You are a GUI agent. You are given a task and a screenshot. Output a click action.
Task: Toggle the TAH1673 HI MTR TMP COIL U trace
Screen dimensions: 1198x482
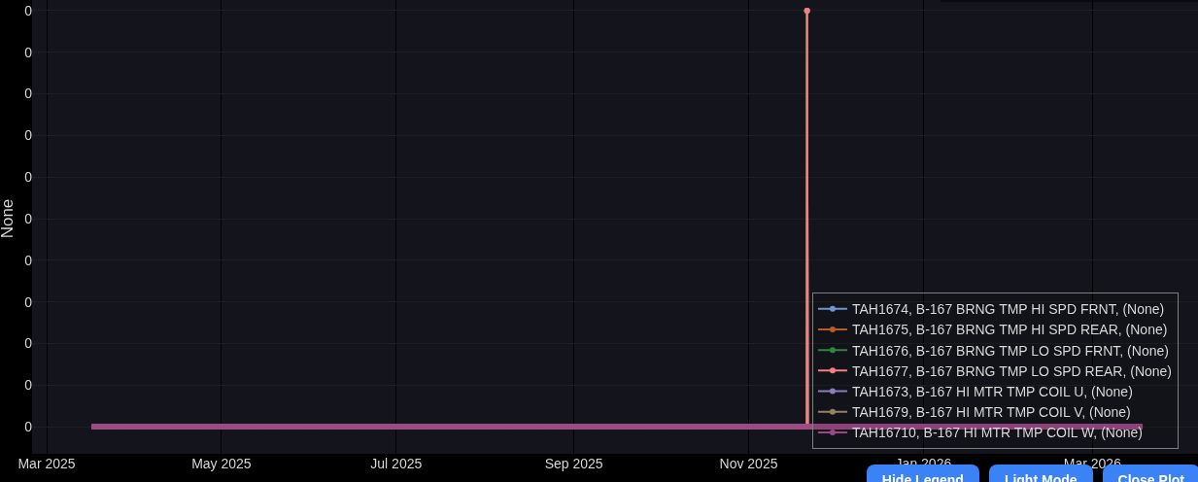[991, 392]
